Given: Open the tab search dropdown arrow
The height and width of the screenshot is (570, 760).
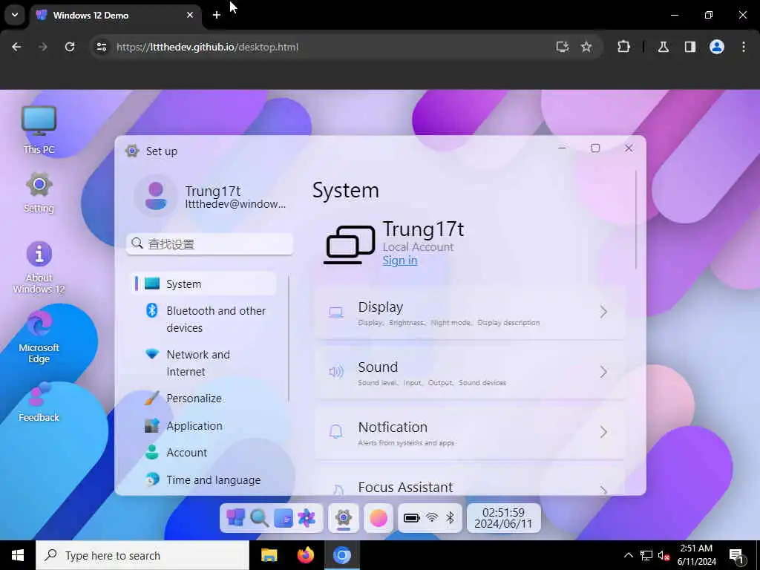Looking at the screenshot, I should click(15, 15).
